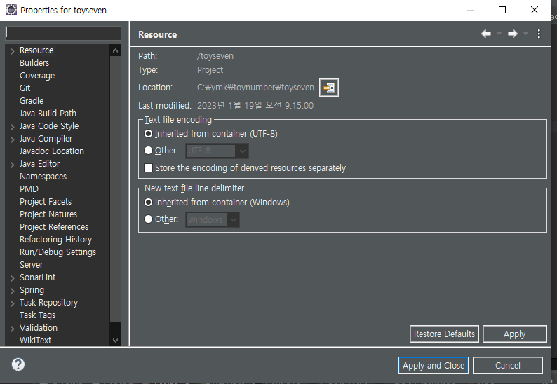Screen dimensions: 557x384
Task: Click the Show In System Explorer icon
Action: pos(328,88)
